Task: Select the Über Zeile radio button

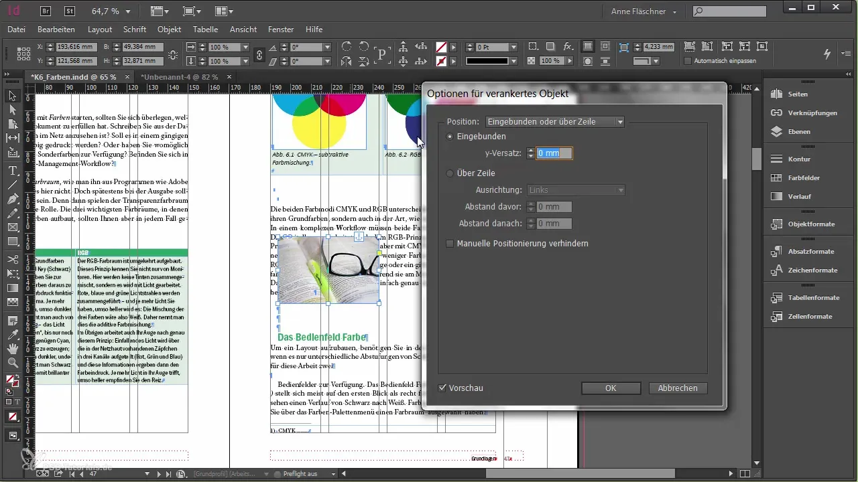Action: (x=450, y=173)
